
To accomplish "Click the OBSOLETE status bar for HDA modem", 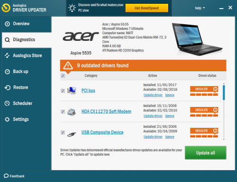I will 204,112.
